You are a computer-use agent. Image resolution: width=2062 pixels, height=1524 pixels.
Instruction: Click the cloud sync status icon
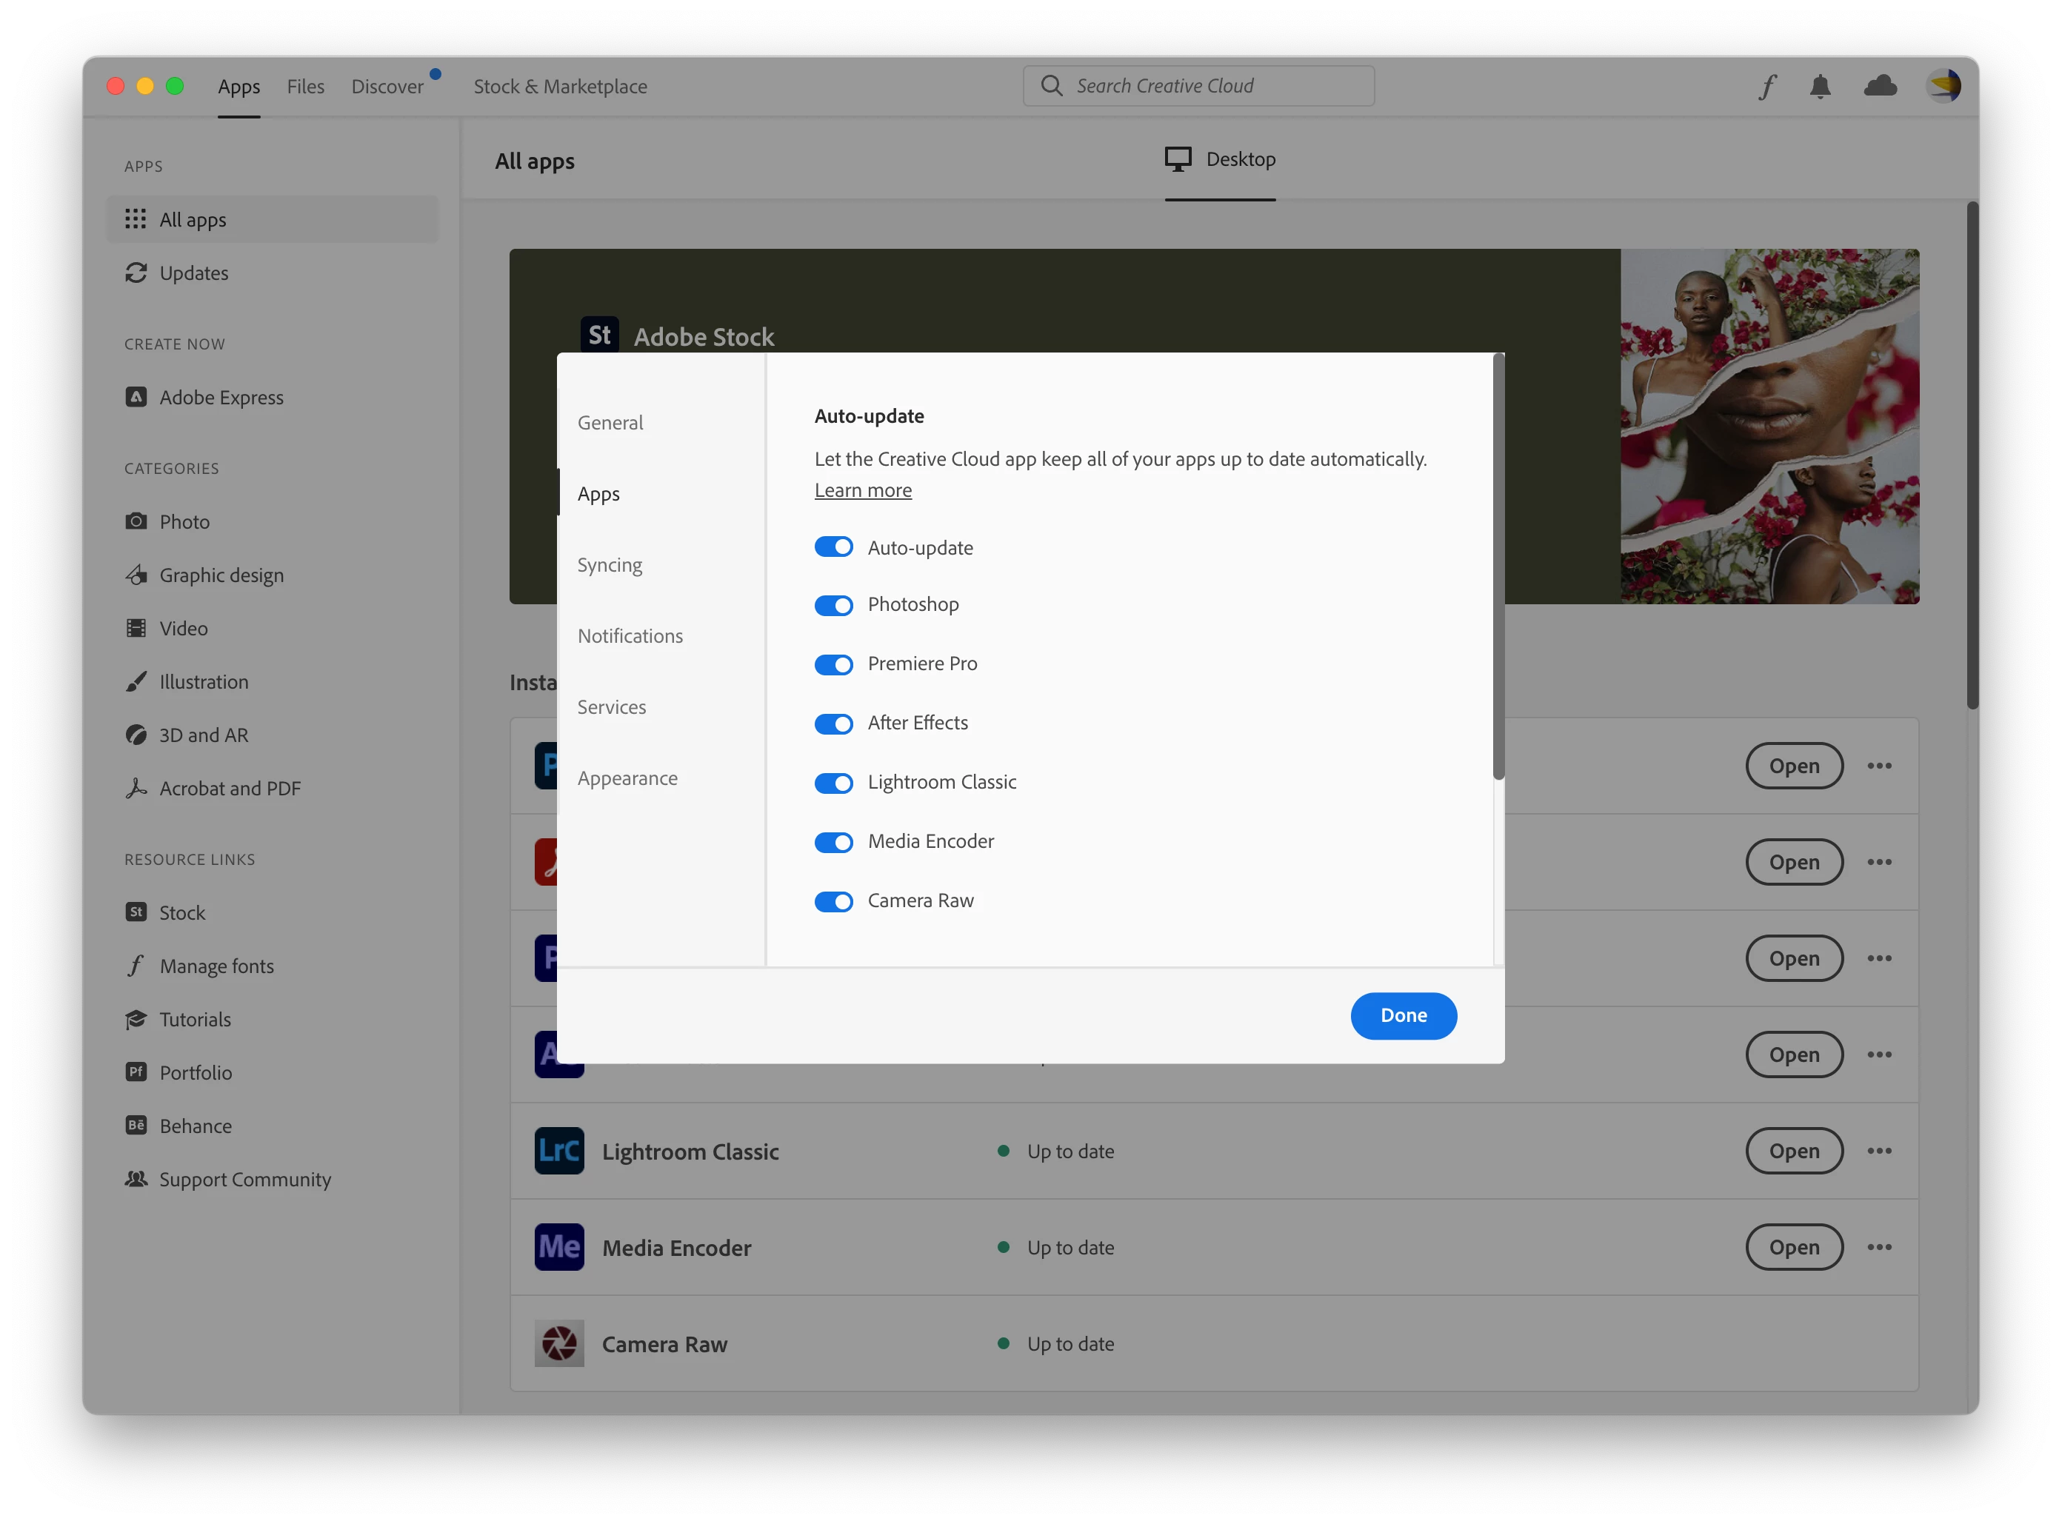[x=1881, y=86]
